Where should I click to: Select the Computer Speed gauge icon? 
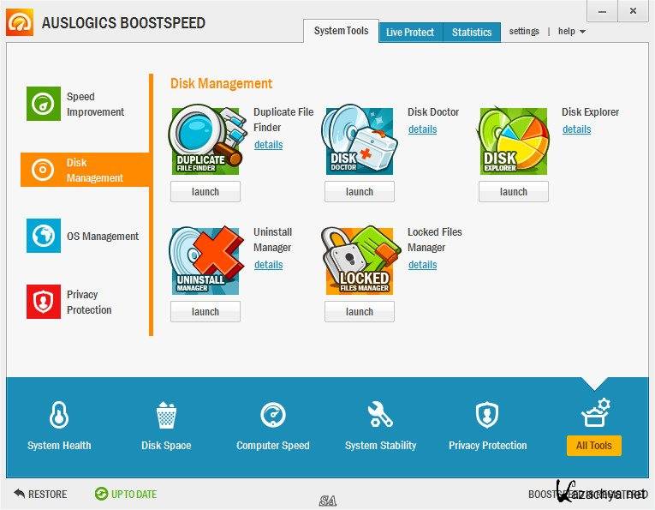point(273,415)
